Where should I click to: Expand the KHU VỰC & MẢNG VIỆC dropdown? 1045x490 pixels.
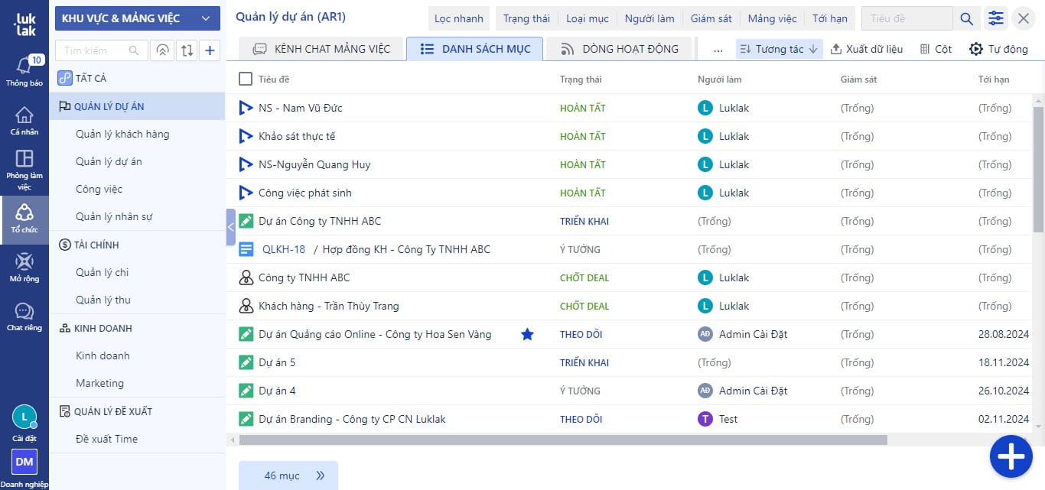pyautogui.click(x=138, y=18)
